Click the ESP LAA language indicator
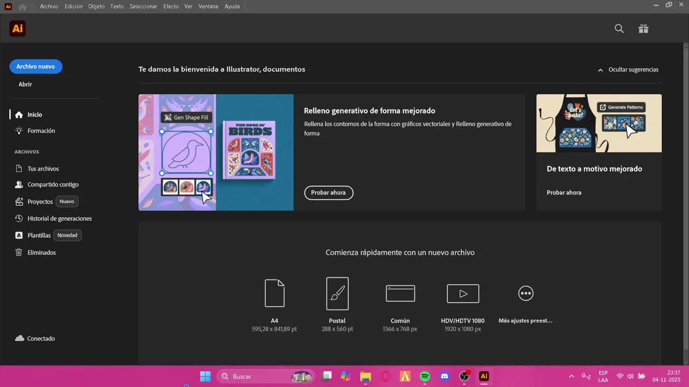 [x=603, y=376]
